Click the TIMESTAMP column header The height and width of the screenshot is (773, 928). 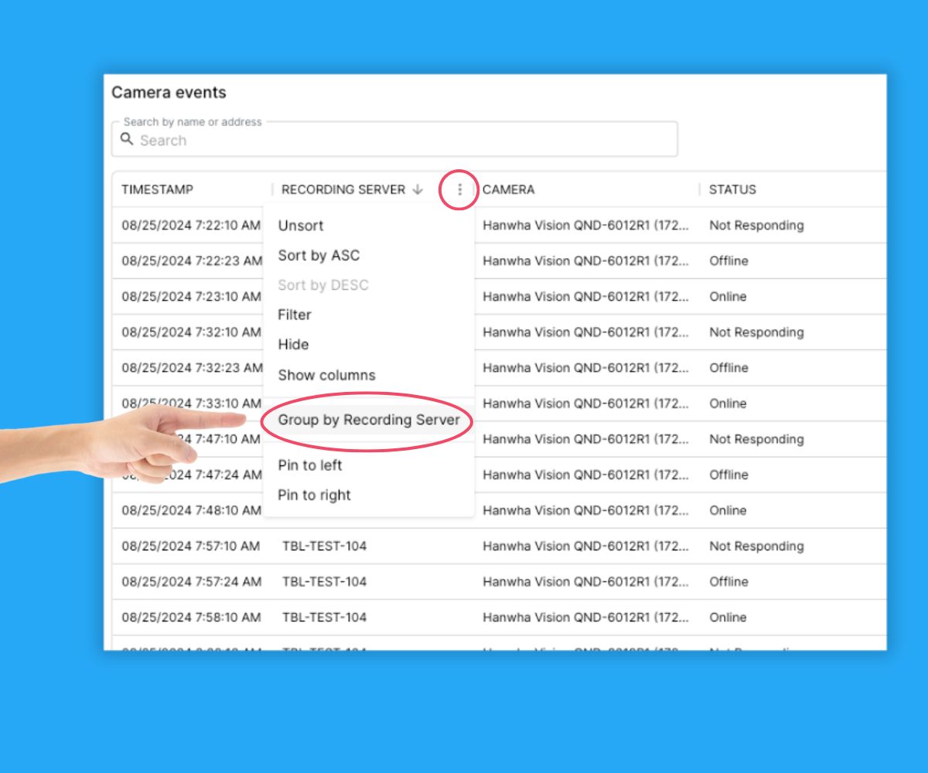click(159, 189)
